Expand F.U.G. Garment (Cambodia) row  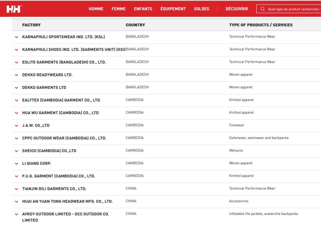pos(16,176)
